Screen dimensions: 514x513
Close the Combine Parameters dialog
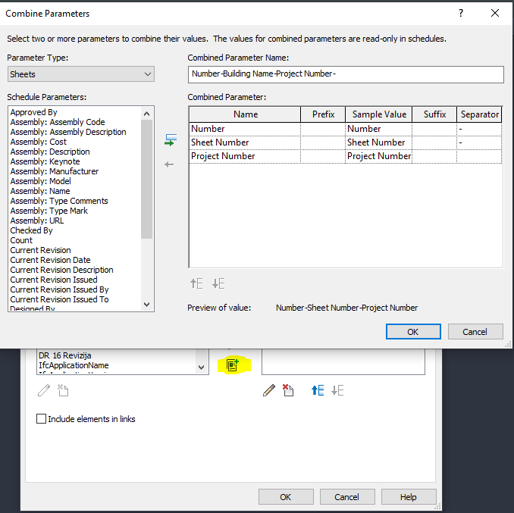point(495,13)
